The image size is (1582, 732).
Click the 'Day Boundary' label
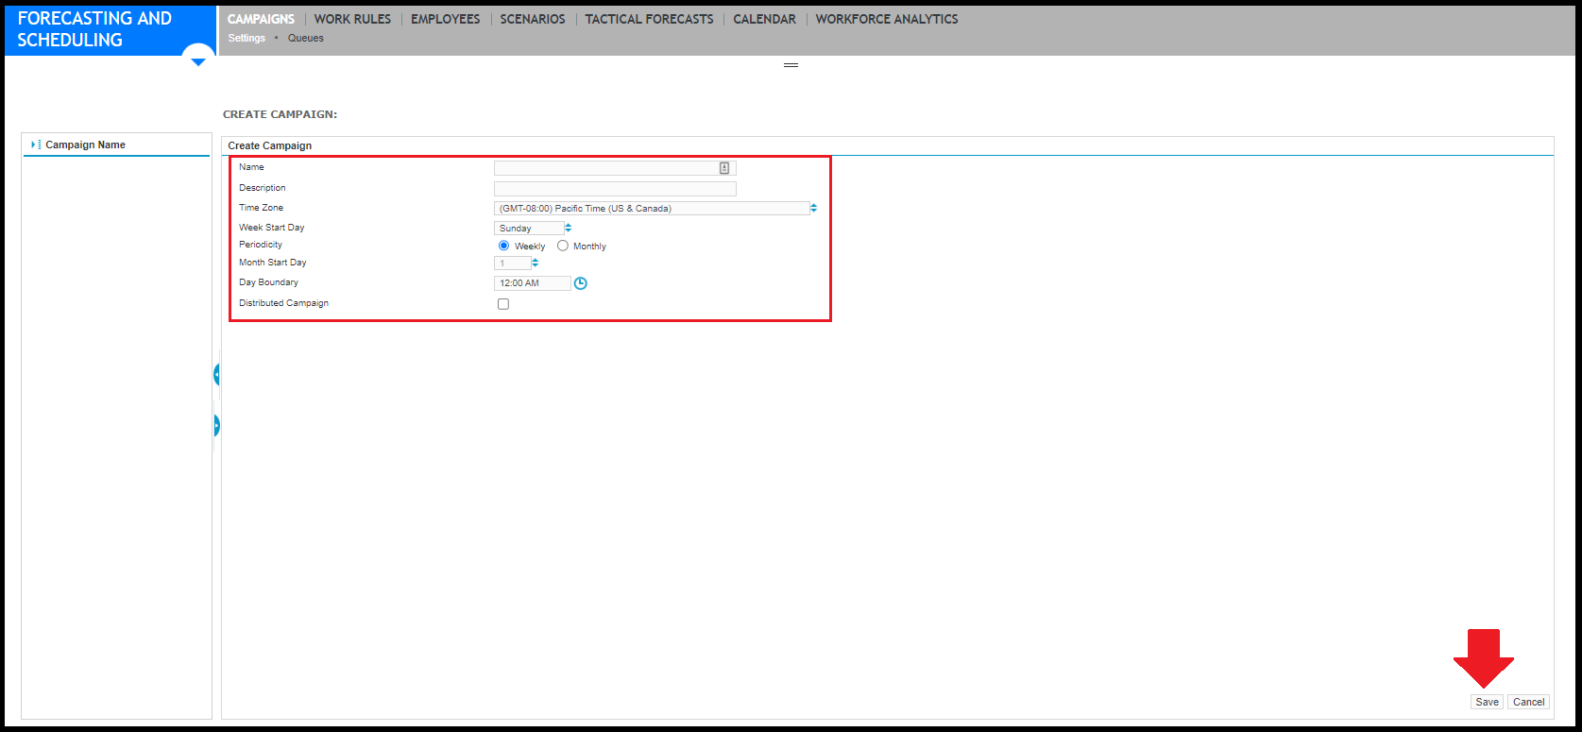[x=268, y=282]
